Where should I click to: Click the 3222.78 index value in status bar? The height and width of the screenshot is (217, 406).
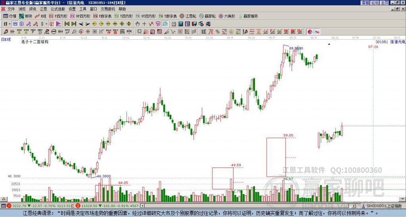19,206
